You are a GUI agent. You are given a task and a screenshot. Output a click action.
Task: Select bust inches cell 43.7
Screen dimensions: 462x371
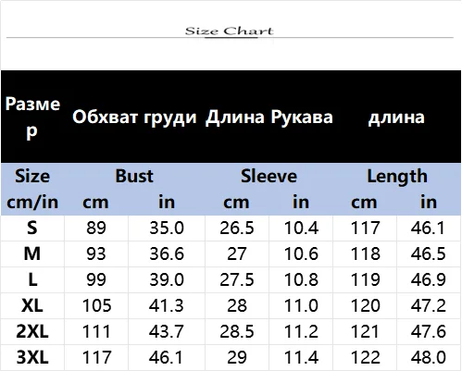167,332
